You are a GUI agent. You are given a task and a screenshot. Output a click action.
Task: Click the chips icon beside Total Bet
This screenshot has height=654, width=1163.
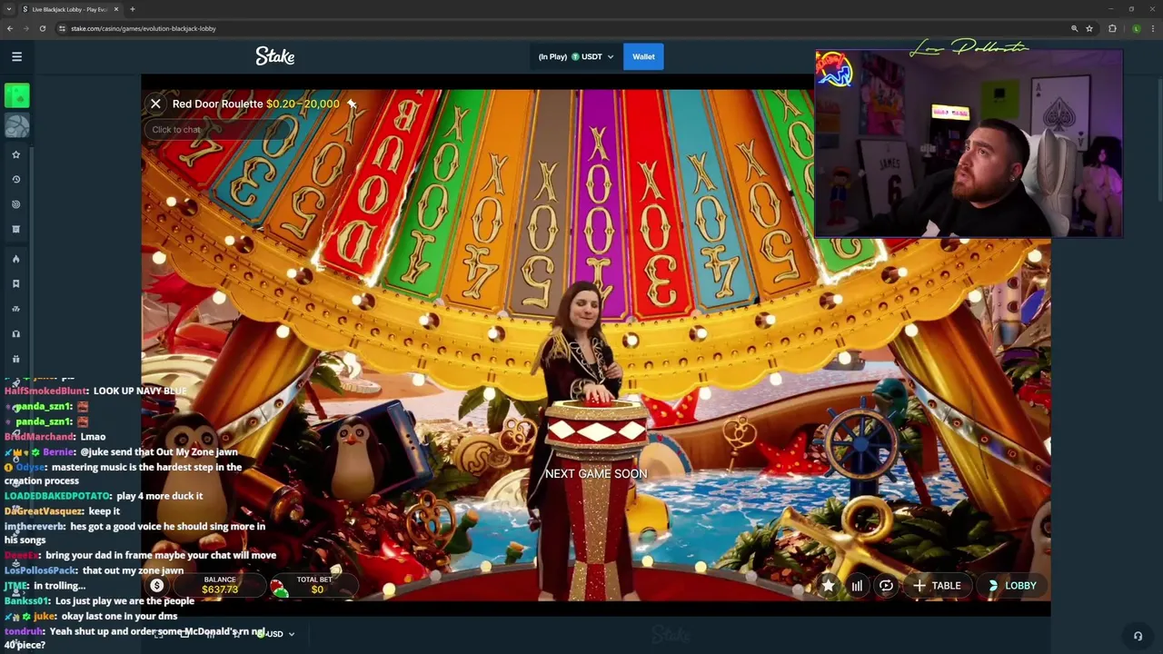point(280,589)
